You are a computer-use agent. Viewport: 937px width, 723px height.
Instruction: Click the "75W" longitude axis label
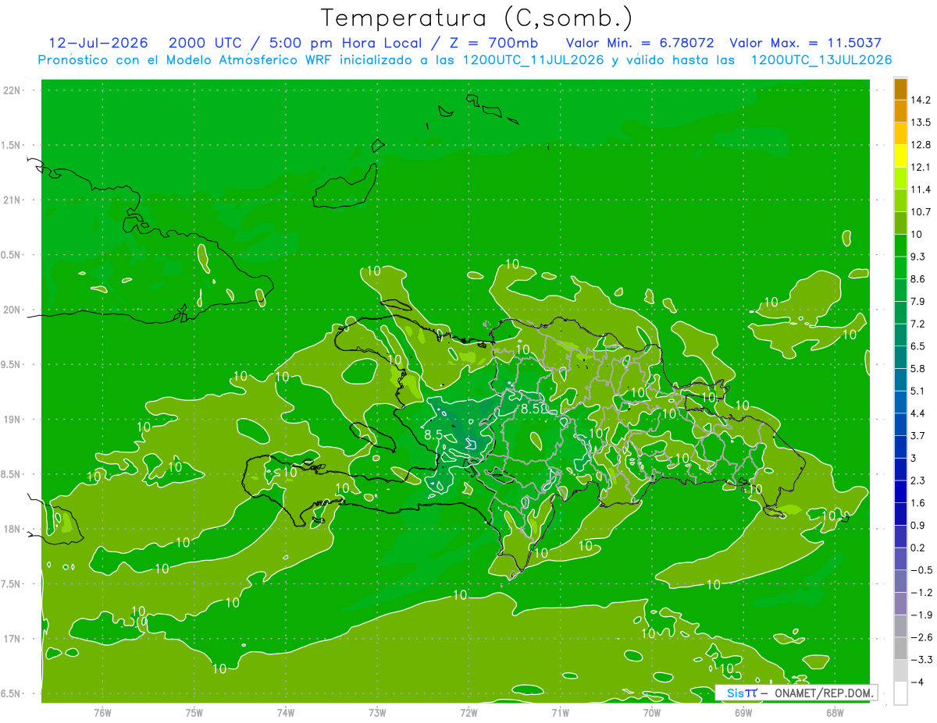[x=194, y=713]
